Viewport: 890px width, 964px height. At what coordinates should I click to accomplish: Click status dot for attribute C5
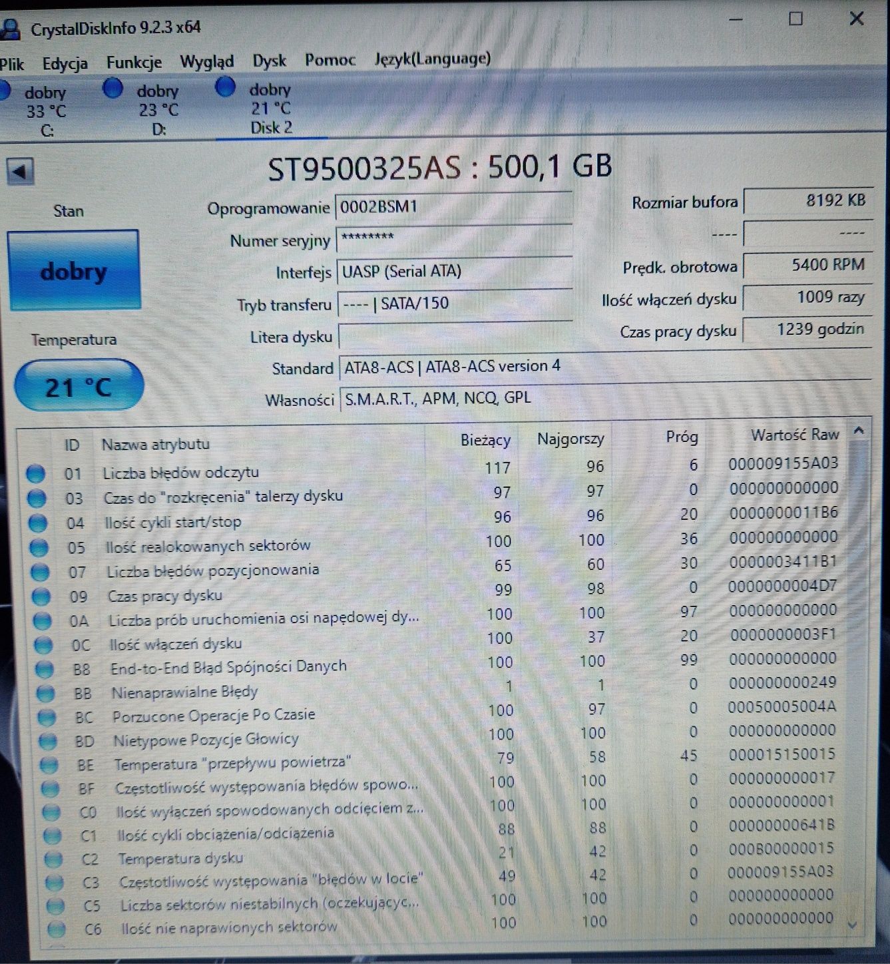pyautogui.click(x=57, y=906)
